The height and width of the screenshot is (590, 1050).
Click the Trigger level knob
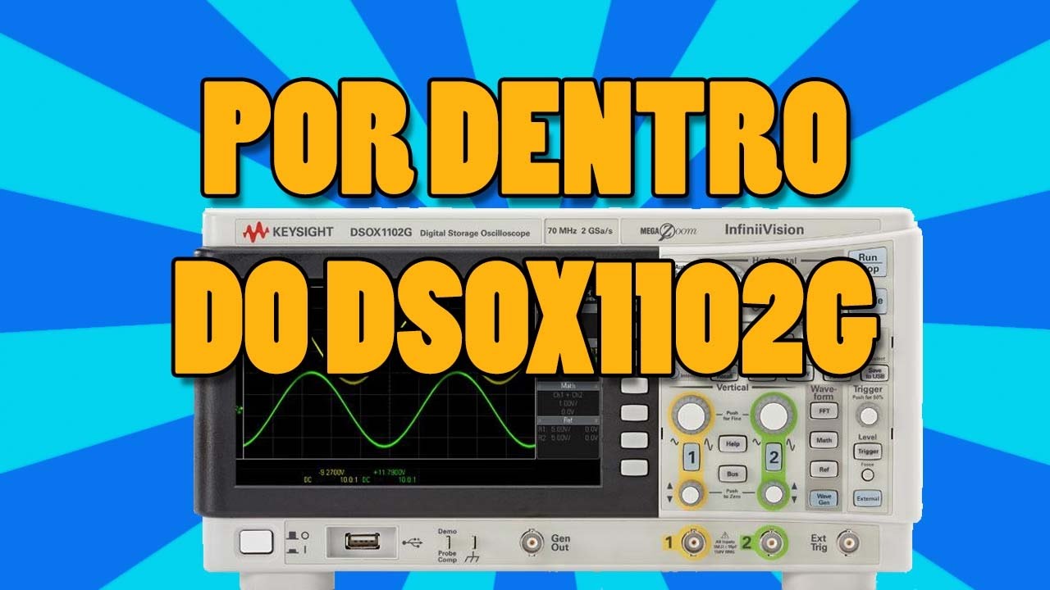[x=867, y=415]
